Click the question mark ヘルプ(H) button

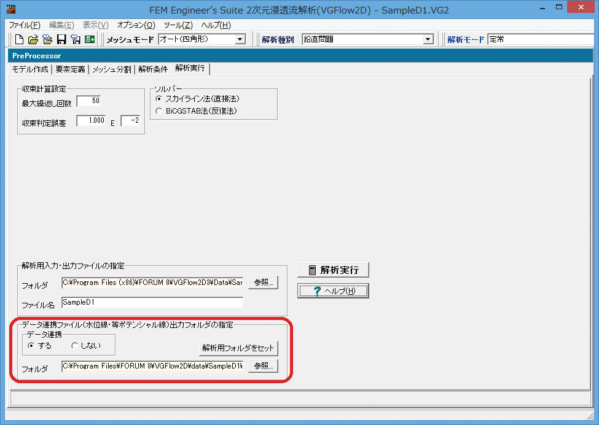(333, 291)
